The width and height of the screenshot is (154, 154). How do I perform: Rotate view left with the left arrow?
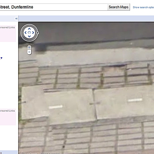(x=25, y=33)
